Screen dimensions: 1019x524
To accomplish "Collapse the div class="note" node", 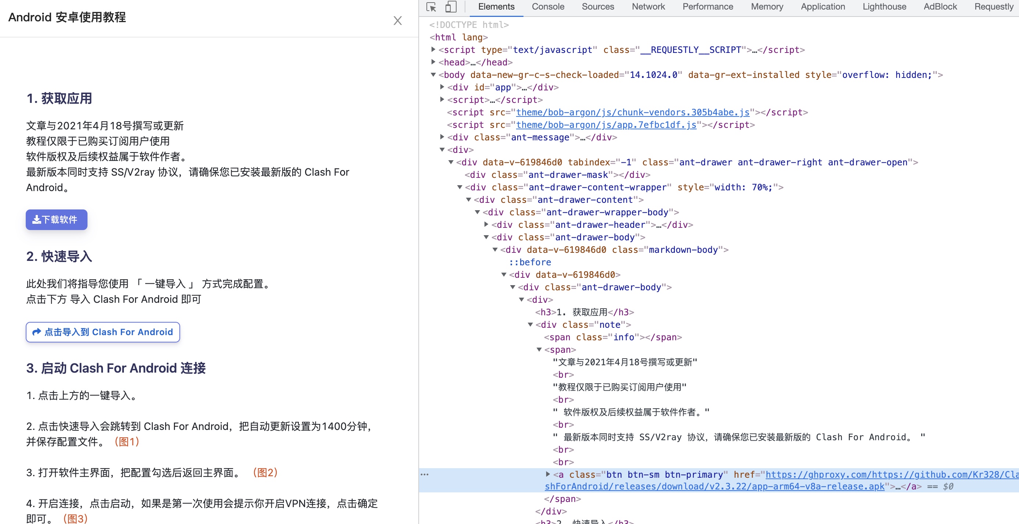I will tap(530, 324).
